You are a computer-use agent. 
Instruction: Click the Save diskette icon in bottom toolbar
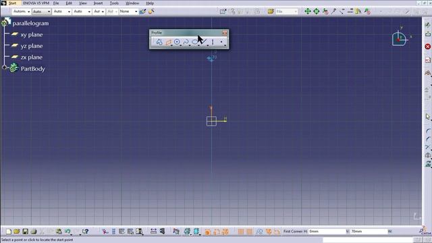click(26, 232)
